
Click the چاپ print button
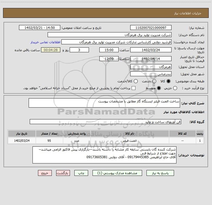coord(81,173)
